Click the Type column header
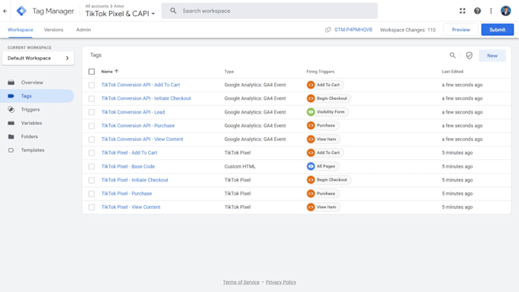 pyautogui.click(x=229, y=72)
